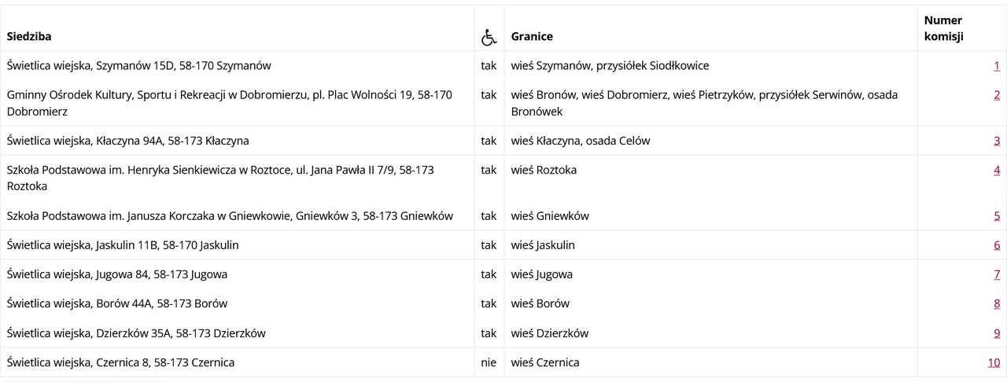Image resolution: width=1007 pixels, height=382 pixels.
Task: Open commission number 7 link
Action: pos(997,274)
